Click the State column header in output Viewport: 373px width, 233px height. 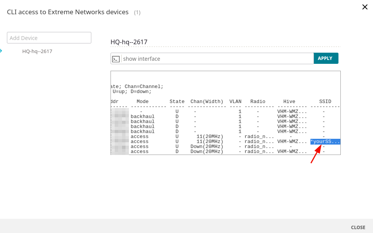pyautogui.click(x=177, y=102)
